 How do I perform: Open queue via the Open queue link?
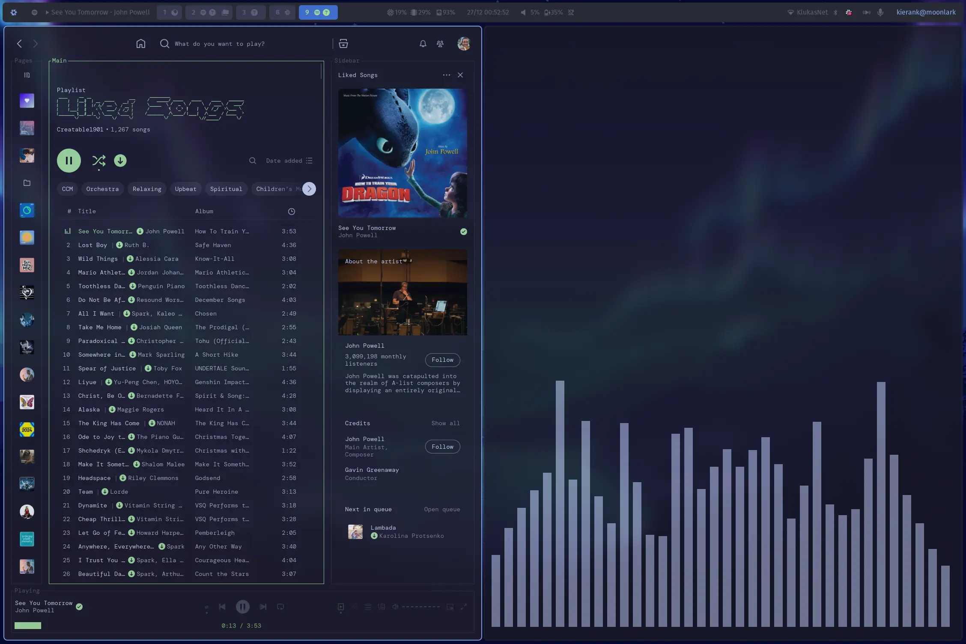click(x=442, y=509)
